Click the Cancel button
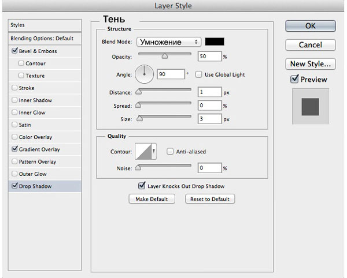 tap(310, 45)
